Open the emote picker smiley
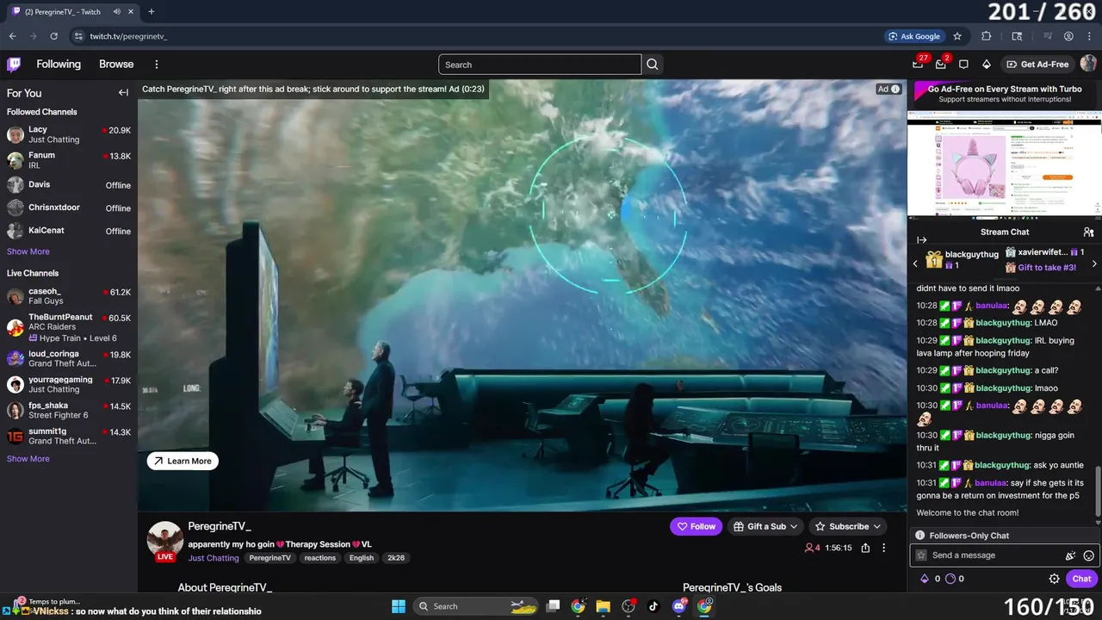 coord(1088,556)
